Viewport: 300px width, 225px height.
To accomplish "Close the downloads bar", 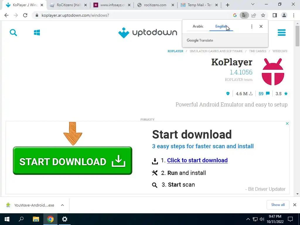I will click(295, 205).
